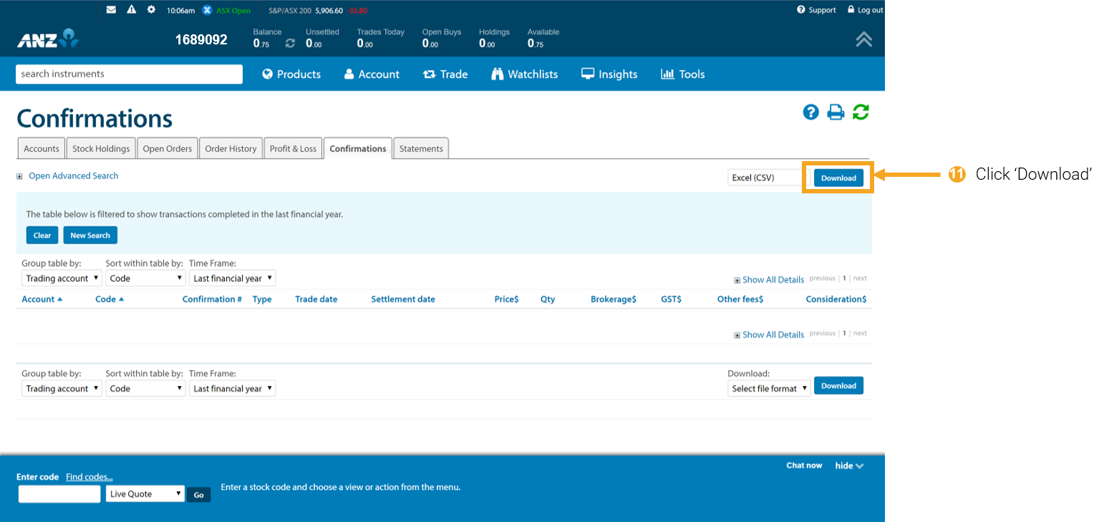
Task: Open the Select file format dropdown
Action: click(x=769, y=388)
